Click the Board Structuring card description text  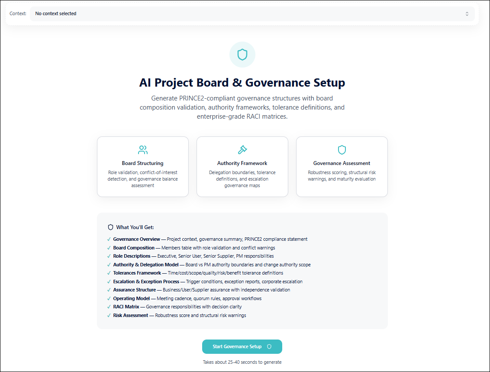coord(143,179)
